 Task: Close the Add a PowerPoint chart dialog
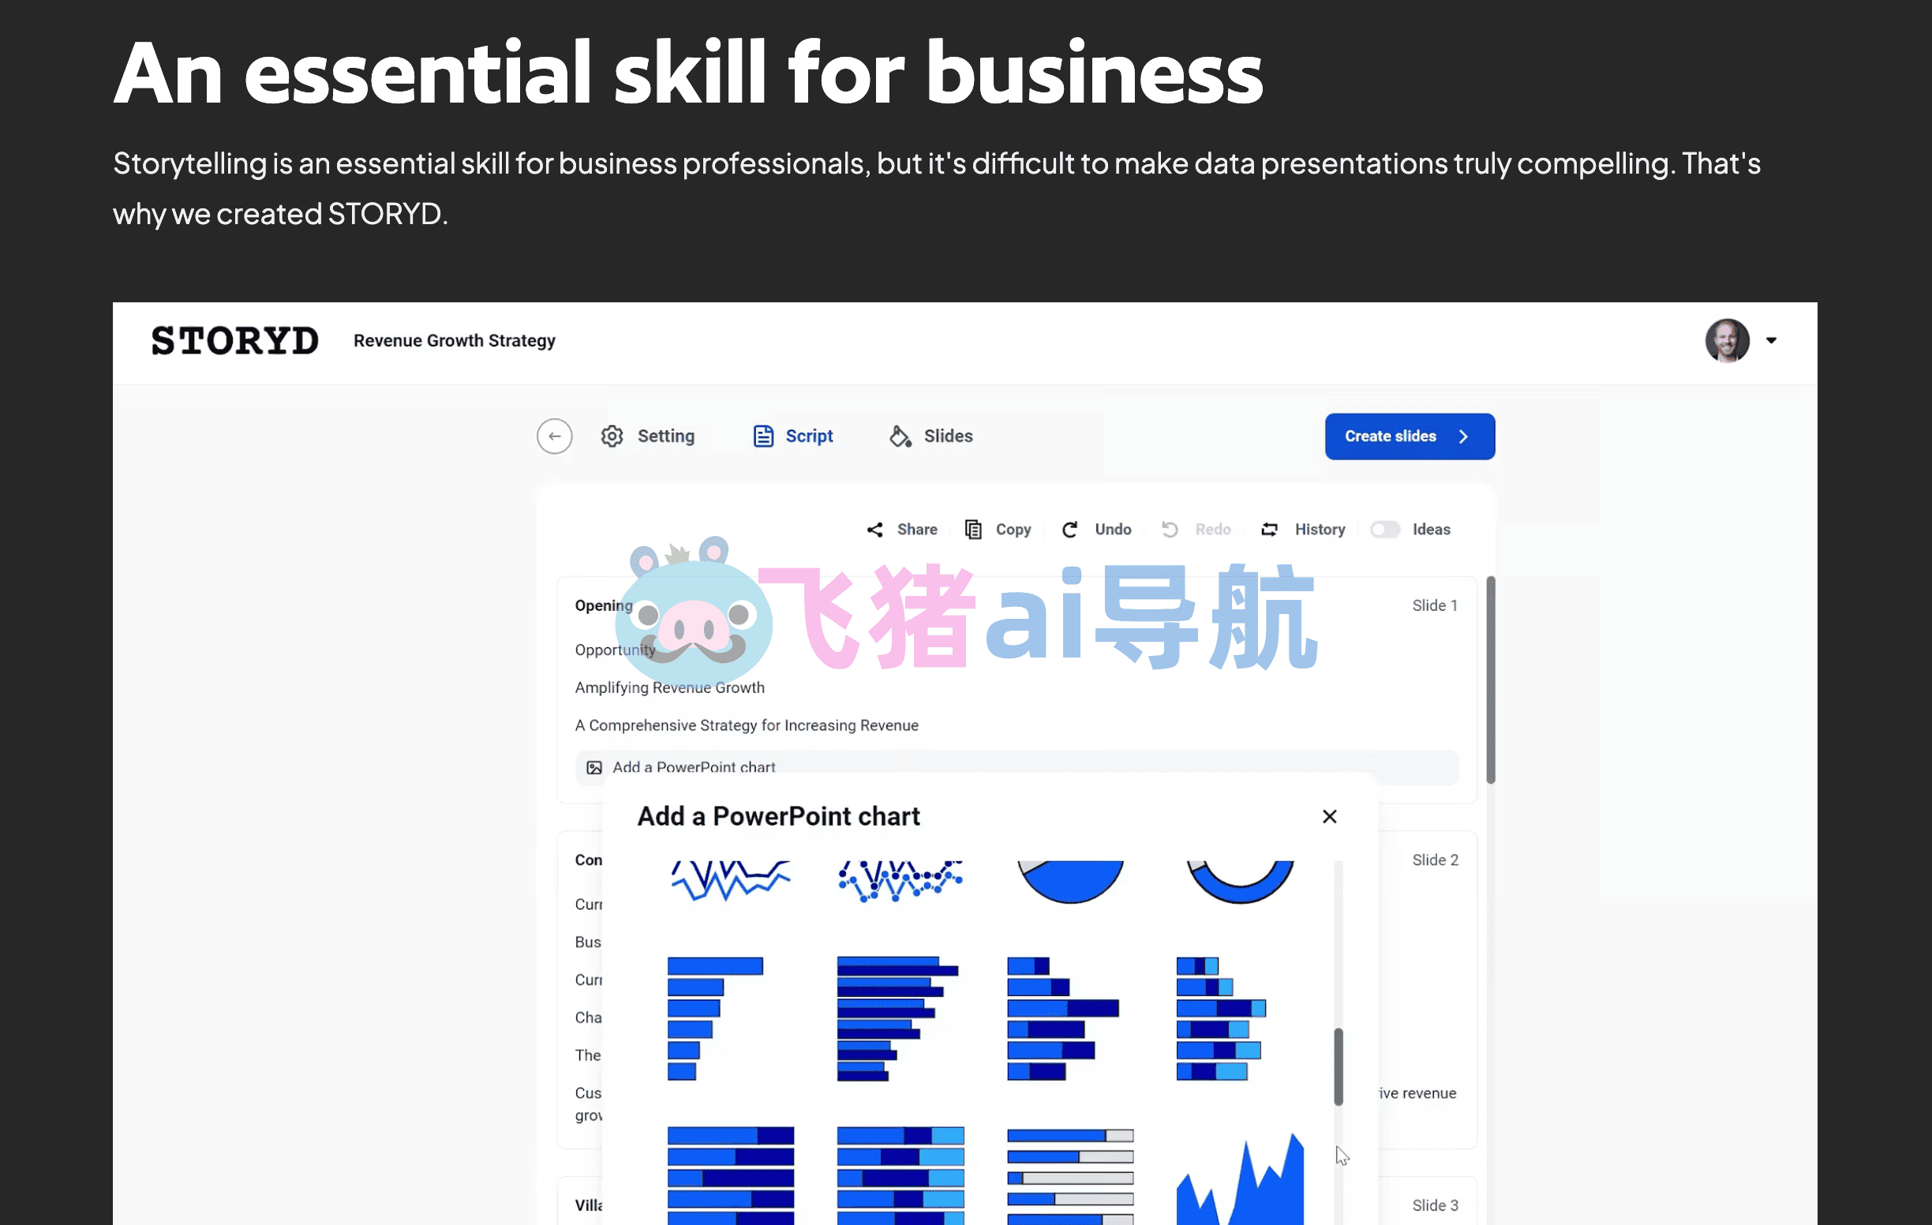1329,817
